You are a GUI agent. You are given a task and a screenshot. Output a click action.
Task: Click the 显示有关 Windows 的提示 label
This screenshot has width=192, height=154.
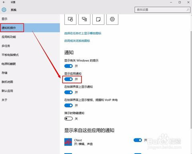tap(81, 60)
